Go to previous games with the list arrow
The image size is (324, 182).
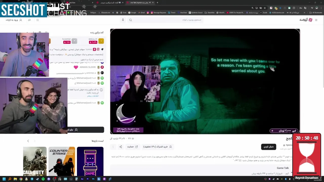coord(28,141)
